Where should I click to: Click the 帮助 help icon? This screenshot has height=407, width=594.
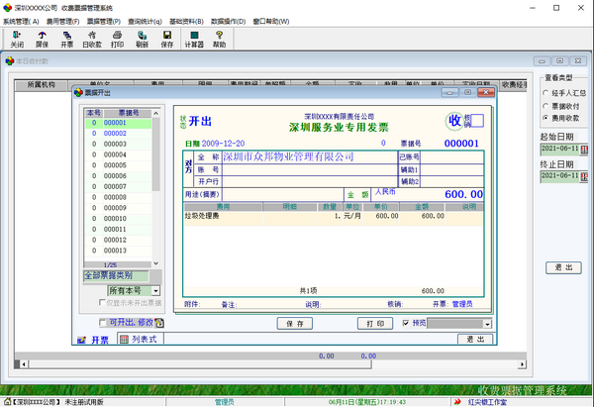pyautogui.click(x=219, y=38)
